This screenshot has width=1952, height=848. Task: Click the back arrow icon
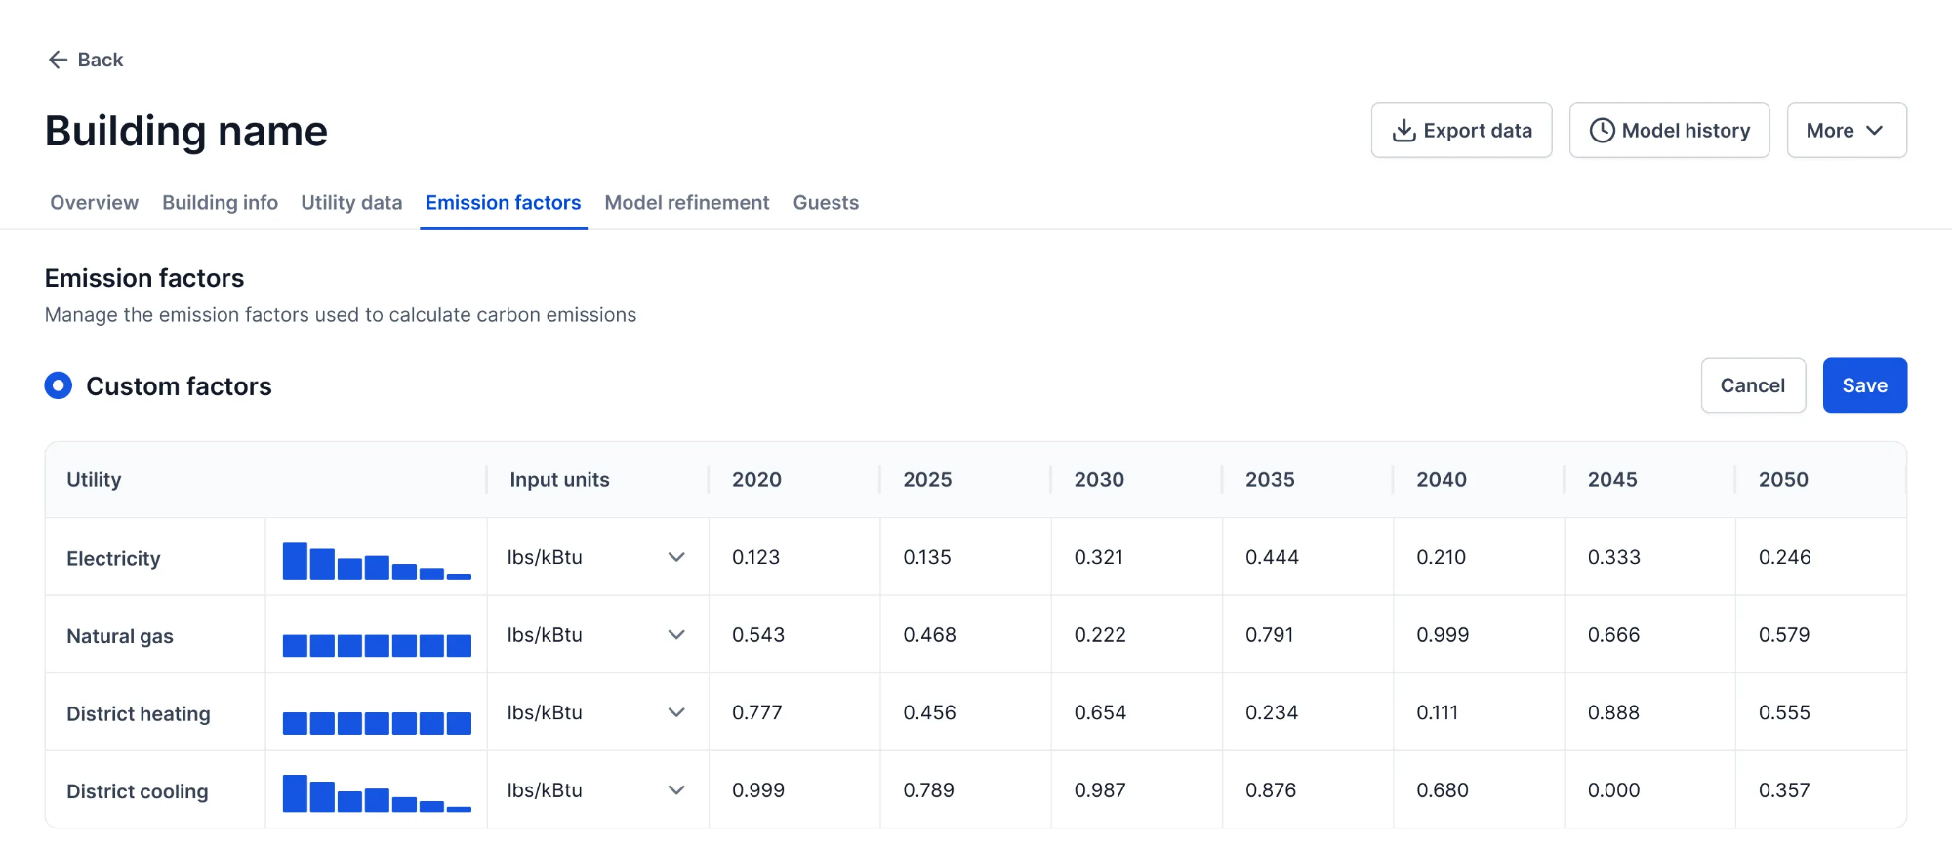[x=58, y=60]
